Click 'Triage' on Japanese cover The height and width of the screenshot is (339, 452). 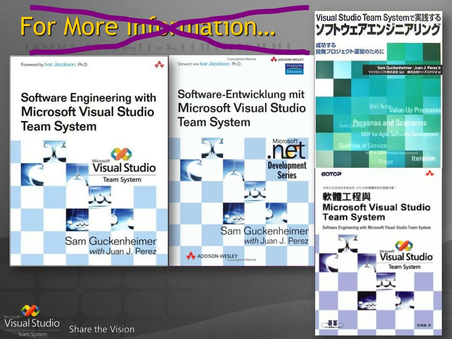[385, 162]
